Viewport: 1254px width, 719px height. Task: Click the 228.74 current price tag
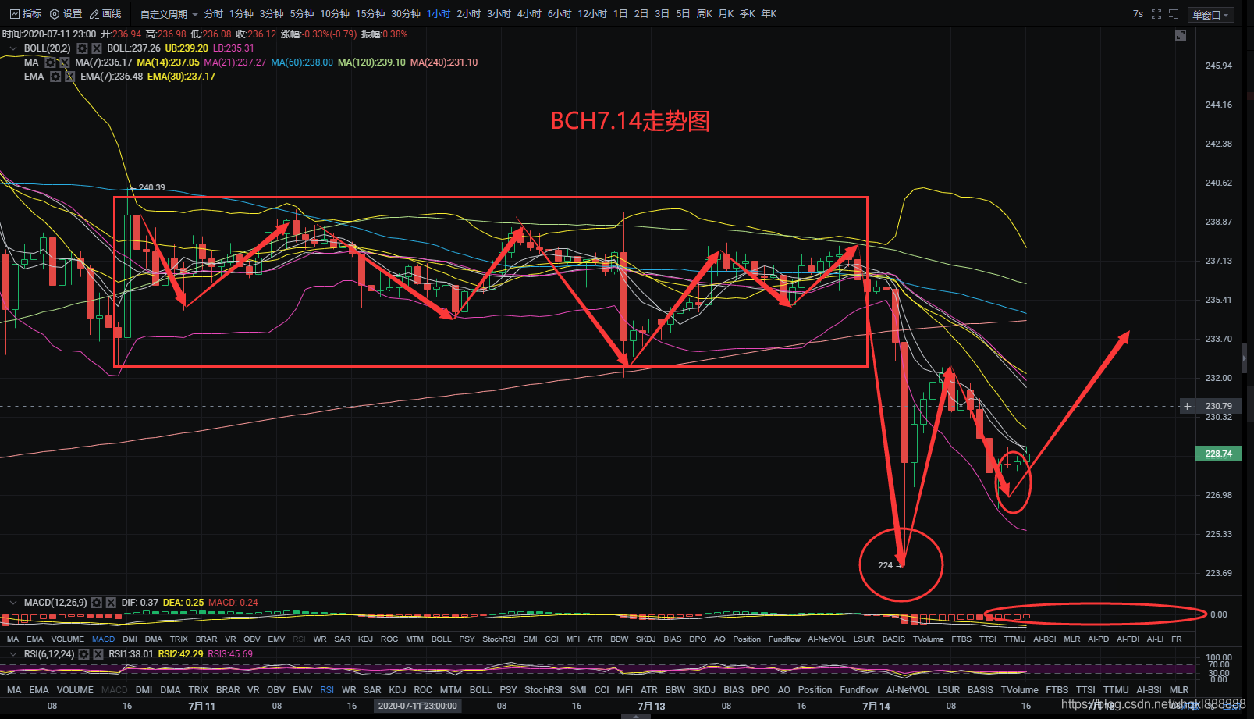tap(1218, 454)
